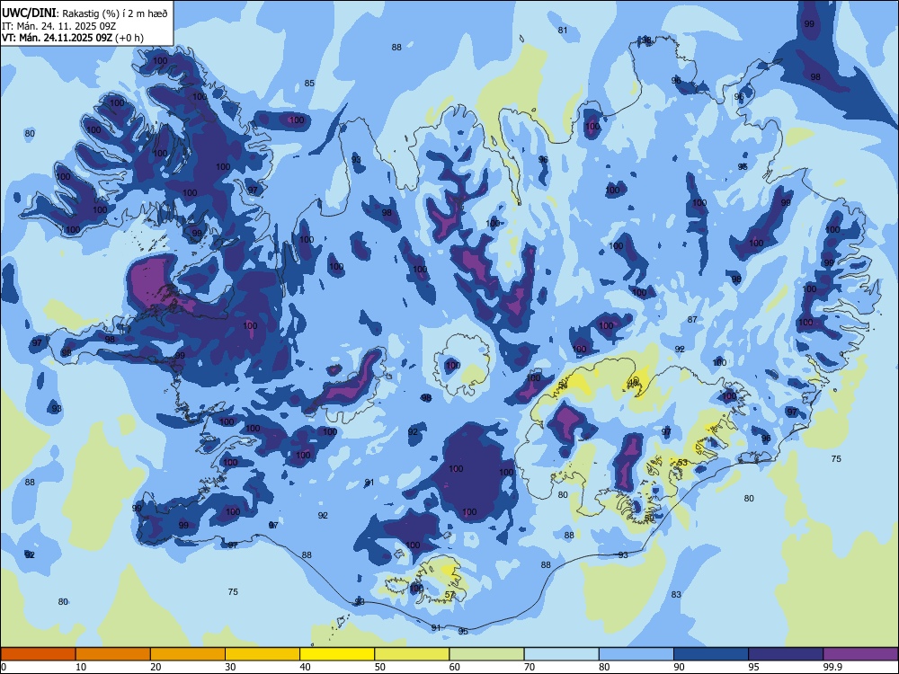Choose the pale blue 70–80 legend swatch
Viewport: 899px width, 674px height.
coord(562,654)
